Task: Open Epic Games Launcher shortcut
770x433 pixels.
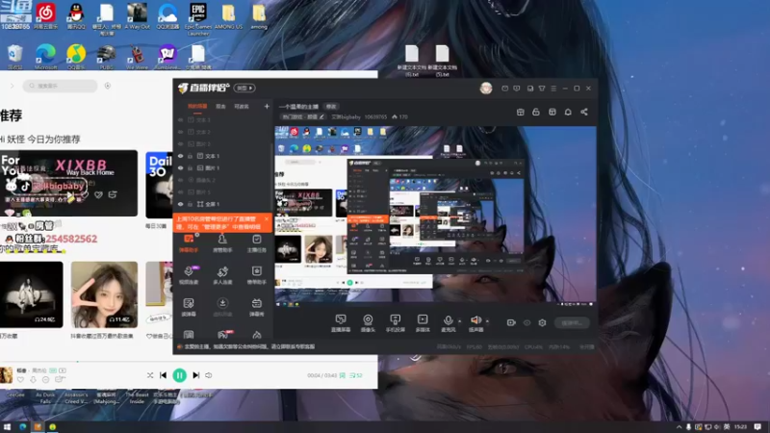Action: click(x=198, y=17)
